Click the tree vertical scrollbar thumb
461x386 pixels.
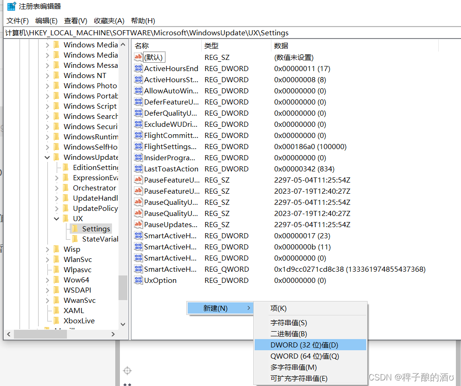pyautogui.click(x=123, y=288)
